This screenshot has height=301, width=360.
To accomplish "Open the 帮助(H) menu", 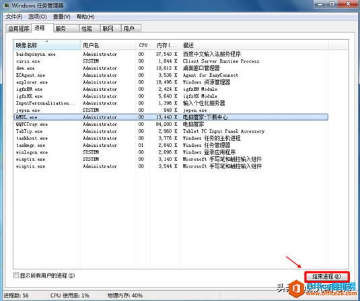I will tap(85, 17).
